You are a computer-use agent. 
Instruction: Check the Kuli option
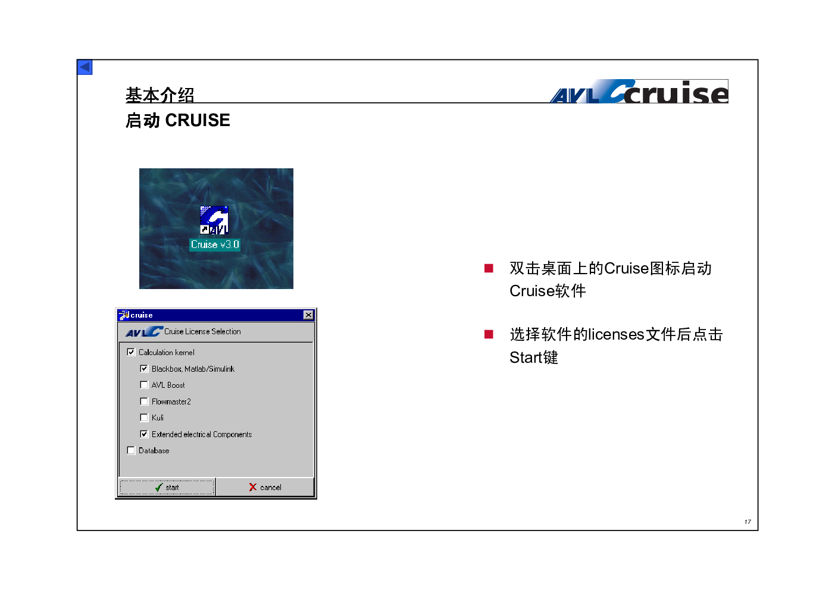144,418
